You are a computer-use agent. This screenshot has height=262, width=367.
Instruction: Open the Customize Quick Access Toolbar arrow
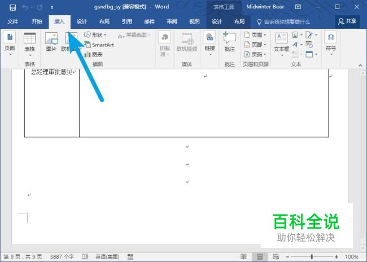(52, 8)
